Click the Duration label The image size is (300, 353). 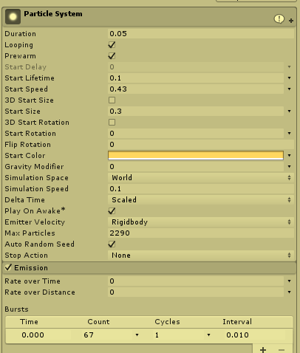(x=21, y=34)
